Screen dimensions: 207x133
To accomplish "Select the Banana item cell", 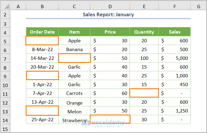I will 74,49.
